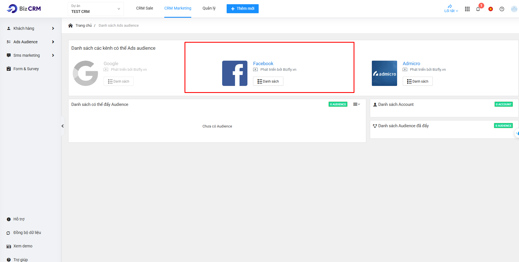Open the help question mark icon
Screen dimensions: 519x262
pyautogui.click(x=502, y=9)
